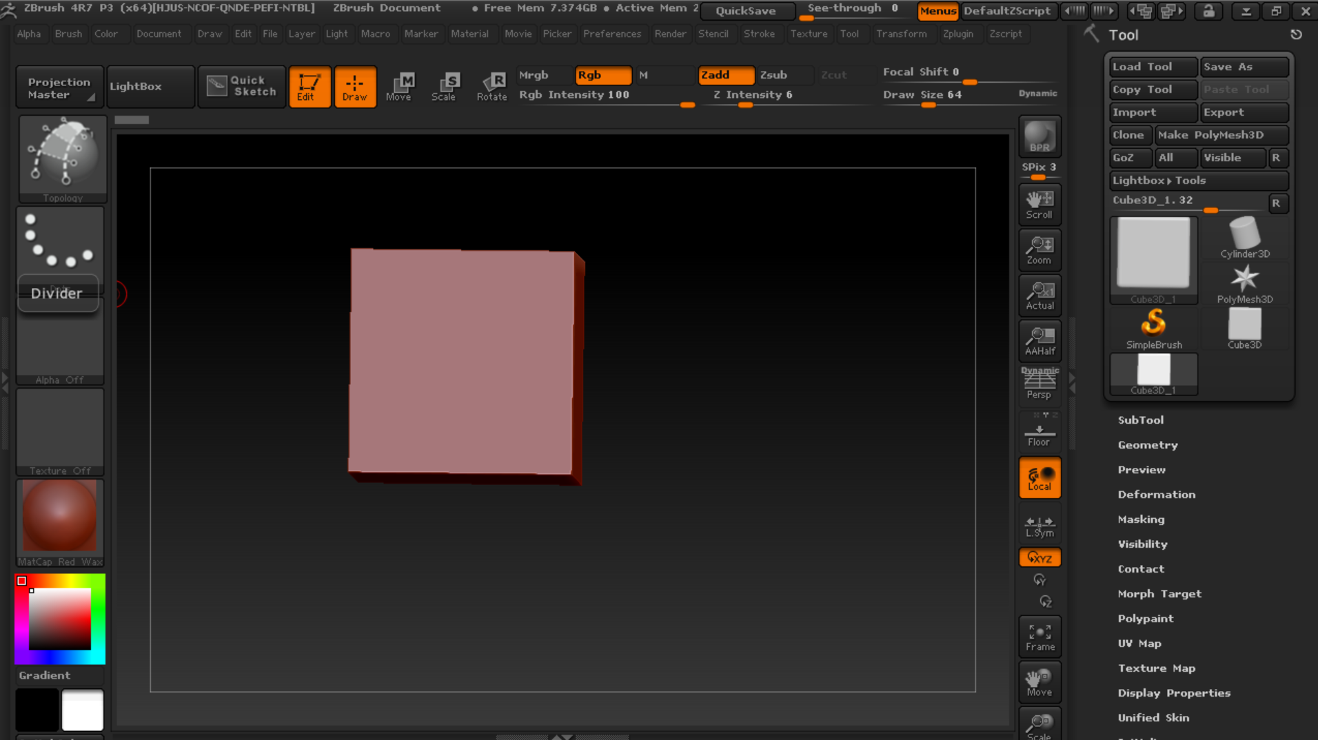Click the QuickSave button
Viewport: 1318px width, 740px height.
[x=747, y=11]
